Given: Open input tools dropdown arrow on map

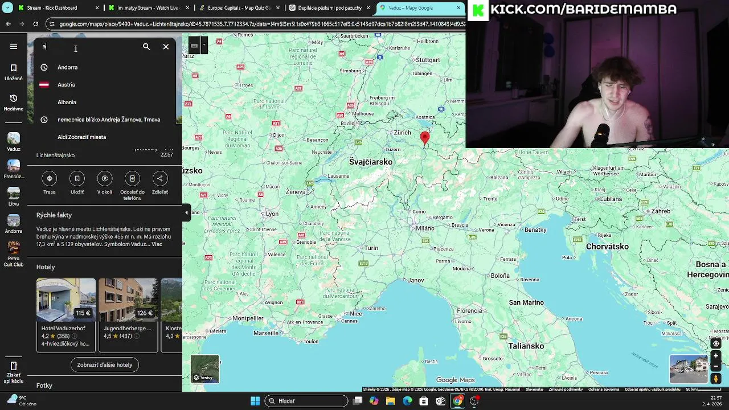Looking at the screenshot, I should pyautogui.click(x=203, y=45).
